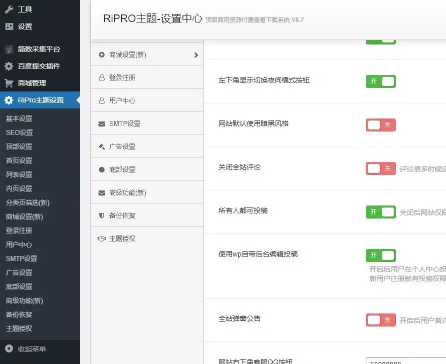Open the RiPro主题设置 sidebar menu
The height and width of the screenshot is (364, 446).
coord(41,100)
